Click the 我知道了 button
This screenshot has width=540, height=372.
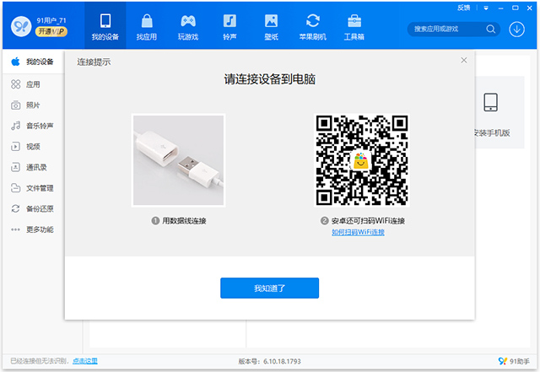coord(270,288)
